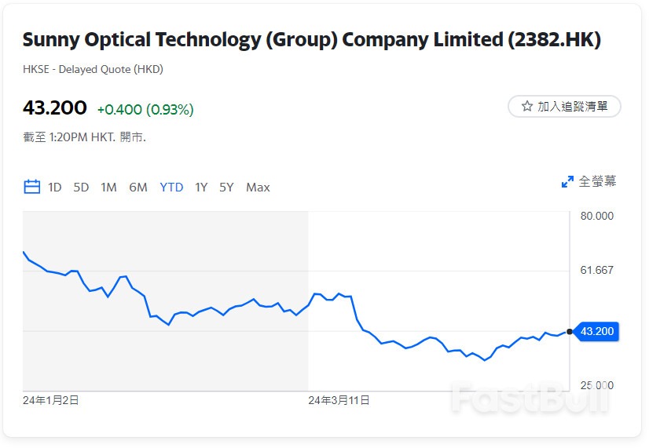
Task: Click the fullscreen expand arrows icon
Action: [567, 181]
